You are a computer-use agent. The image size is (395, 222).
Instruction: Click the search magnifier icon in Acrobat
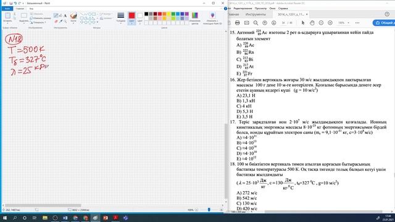[256, 23]
